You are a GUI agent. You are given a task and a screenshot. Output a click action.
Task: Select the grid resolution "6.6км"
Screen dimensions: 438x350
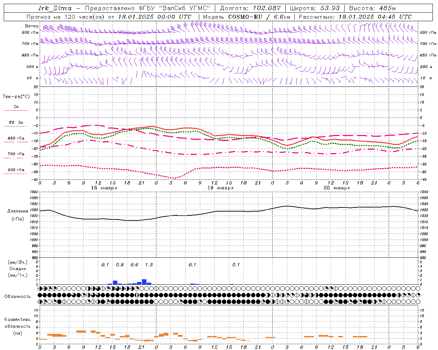(282, 17)
